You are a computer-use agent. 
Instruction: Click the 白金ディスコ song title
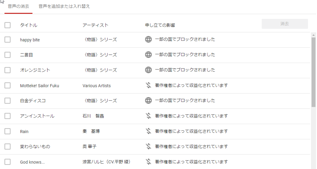33,101
